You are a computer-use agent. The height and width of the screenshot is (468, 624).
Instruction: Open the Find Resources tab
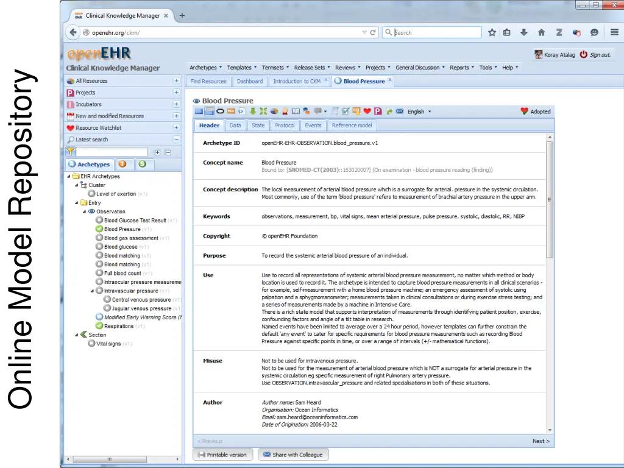[x=208, y=81]
